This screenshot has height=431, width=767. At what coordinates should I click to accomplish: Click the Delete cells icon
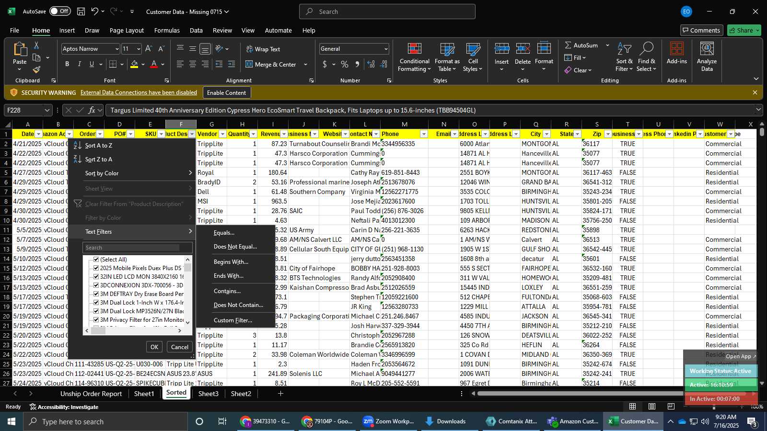click(x=523, y=49)
